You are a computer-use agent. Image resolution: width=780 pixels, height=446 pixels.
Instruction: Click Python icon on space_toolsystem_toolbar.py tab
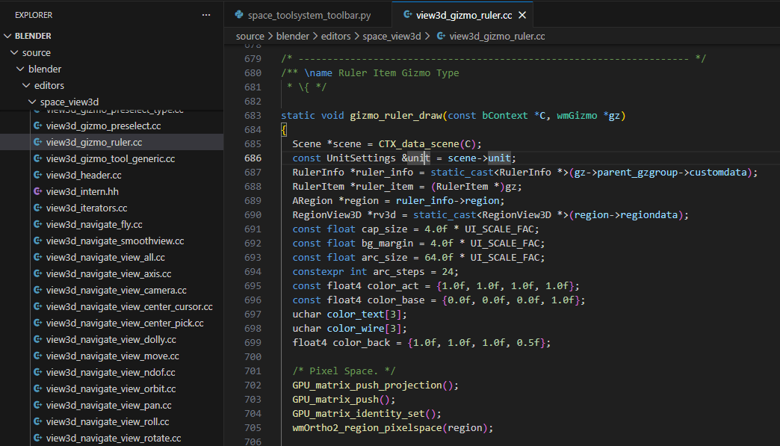point(239,15)
